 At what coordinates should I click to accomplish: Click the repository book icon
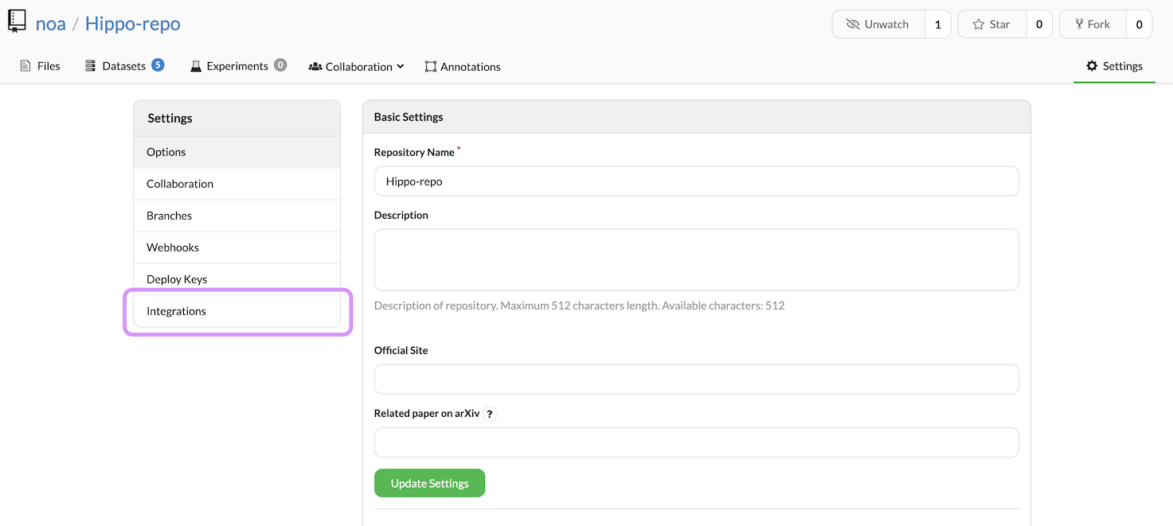[17, 22]
